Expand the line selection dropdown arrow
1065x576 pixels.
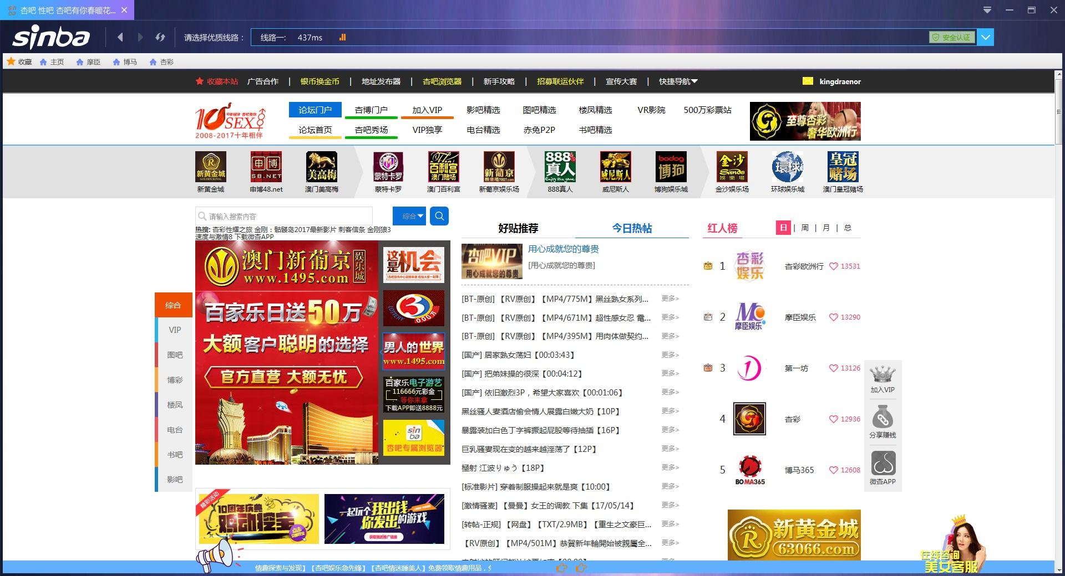pos(986,37)
